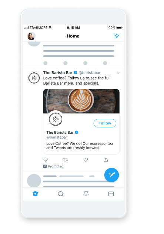This screenshot has width=164, height=234.
Task: Open the @baristabar handle inside the card
Action: click(57, 137)
